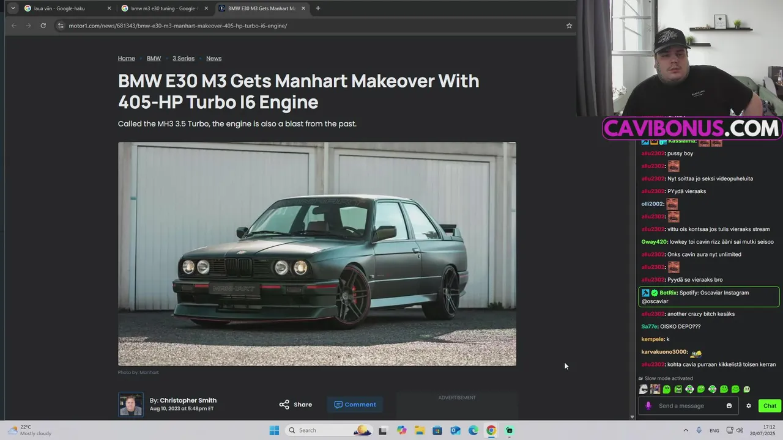Open the News breadcrumb link

(213, 59)
